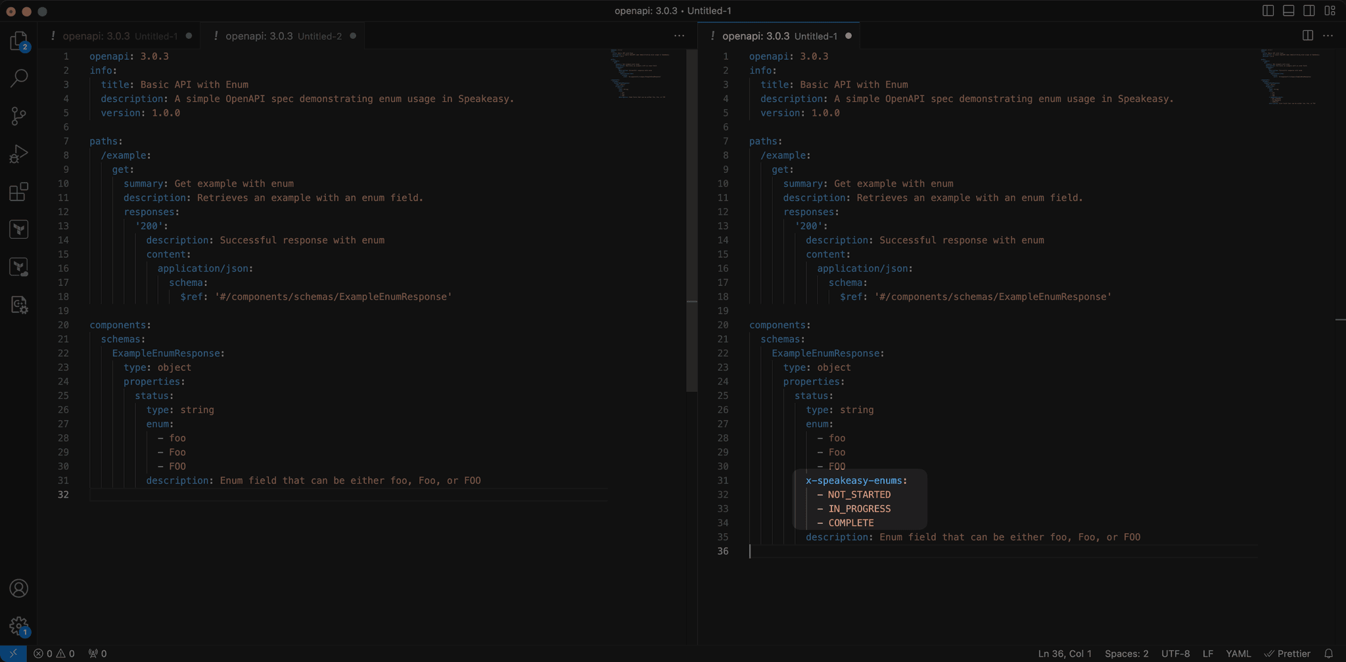Close left group Untitled-1 tab via dot
1346x662 pixels.
(x=189, y=36)
